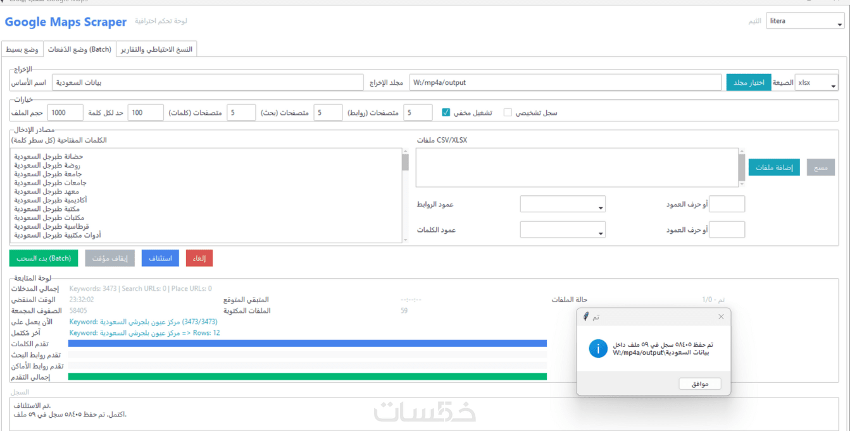
Task: Click the Google Maps Scraper title
Action: (x=66, y=22)
